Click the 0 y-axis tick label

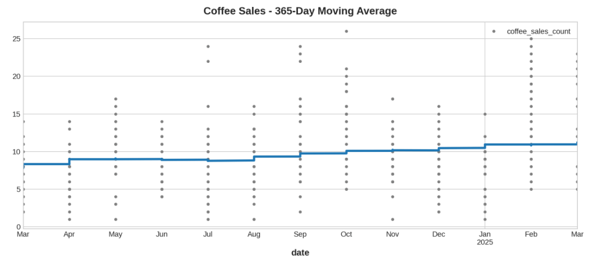[18, 227]
